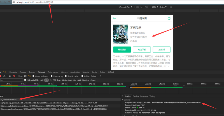Screen dimensions: 224x116
Task: Click the 离线下载 button
Action: pyautogui.click(x=142, y=50)
